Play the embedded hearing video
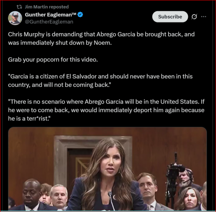The width and height of the screenshot is (216, 212). (x=108, y=169)
